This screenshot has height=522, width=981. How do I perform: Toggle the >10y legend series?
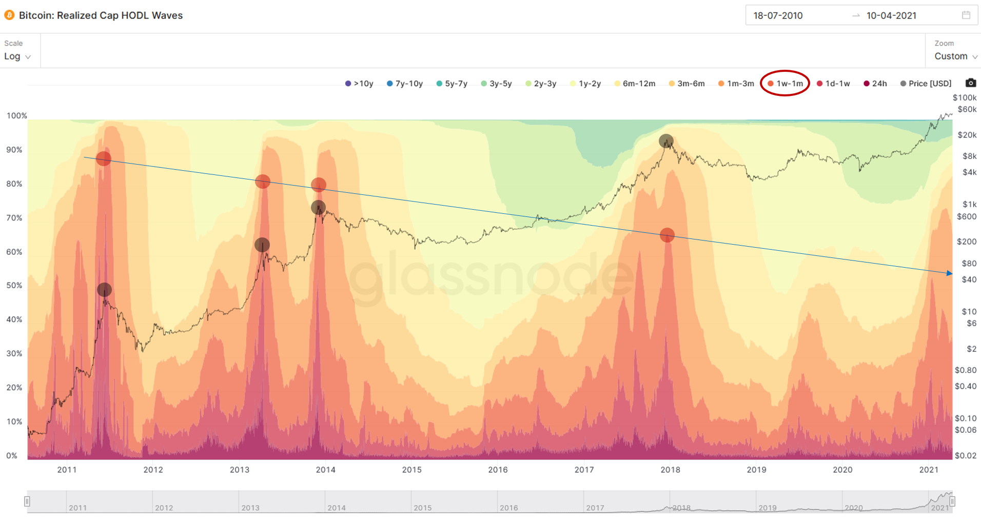click(359, 84)
